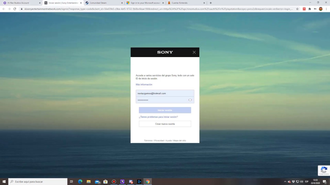This screenshot has height=185, width=330.
Task: Open ¿Tienes problemas para iniciar sesión? link
Action: tap(158, 117)
